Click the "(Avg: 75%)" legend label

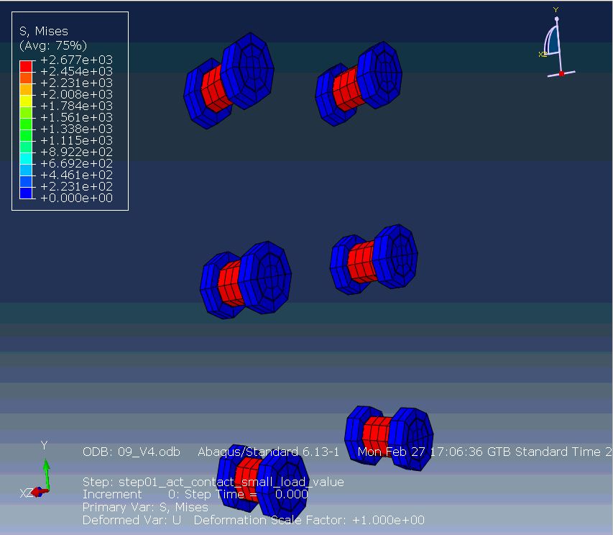coord(53,45)
